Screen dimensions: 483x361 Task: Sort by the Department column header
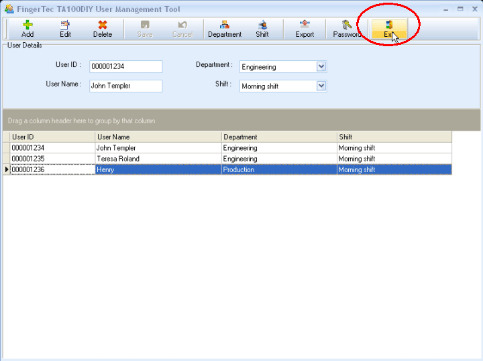pos(279,137)
